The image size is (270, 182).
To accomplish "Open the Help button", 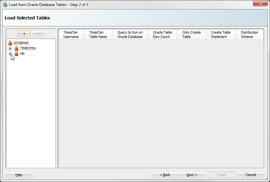I will [19, 175].
